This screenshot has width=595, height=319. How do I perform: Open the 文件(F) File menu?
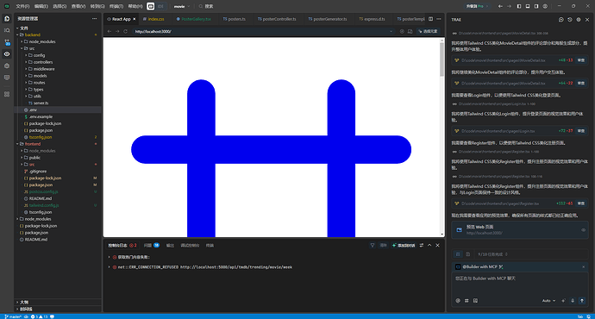point(22,6)
